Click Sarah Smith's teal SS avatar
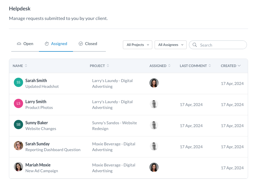The image size is (257, 193). (18, 82)
